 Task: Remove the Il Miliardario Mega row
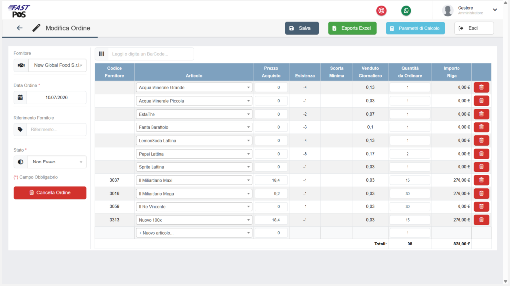pos(481,194)
